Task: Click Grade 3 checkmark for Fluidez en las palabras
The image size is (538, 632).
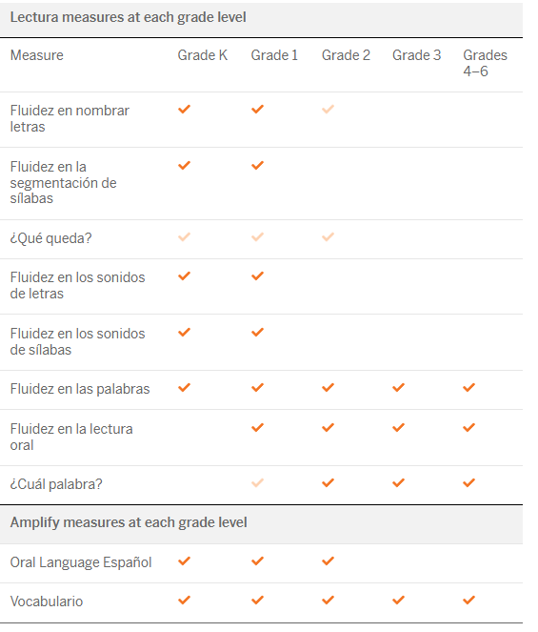Action: 399,388
